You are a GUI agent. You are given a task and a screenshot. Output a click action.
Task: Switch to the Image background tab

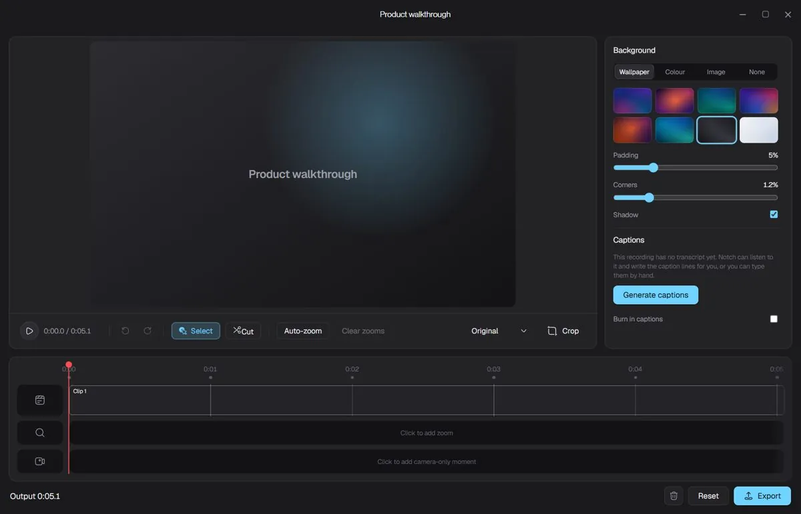click(x=716, y=72)
